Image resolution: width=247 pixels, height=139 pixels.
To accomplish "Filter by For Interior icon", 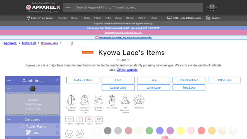I will click(139, 100).
